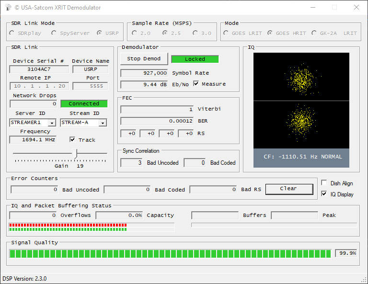The height and width of the screenshot is (284, 368).
Task: Click the Signal Quality progress bar
Action: 170,254
